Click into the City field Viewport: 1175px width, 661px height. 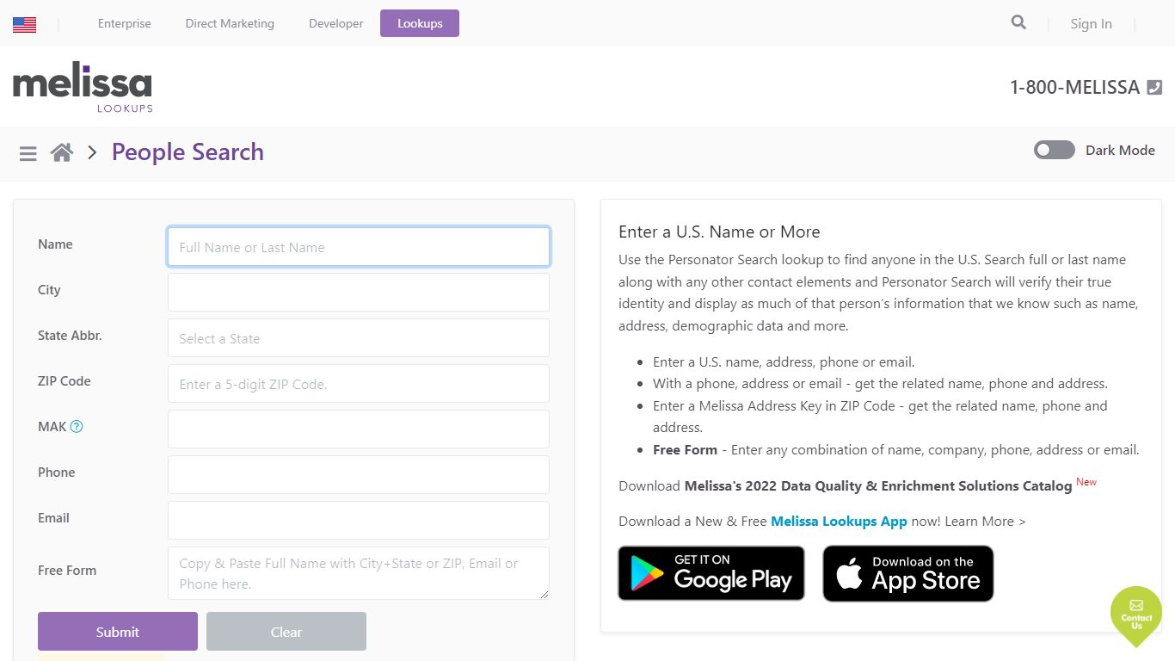click(359, 293)
